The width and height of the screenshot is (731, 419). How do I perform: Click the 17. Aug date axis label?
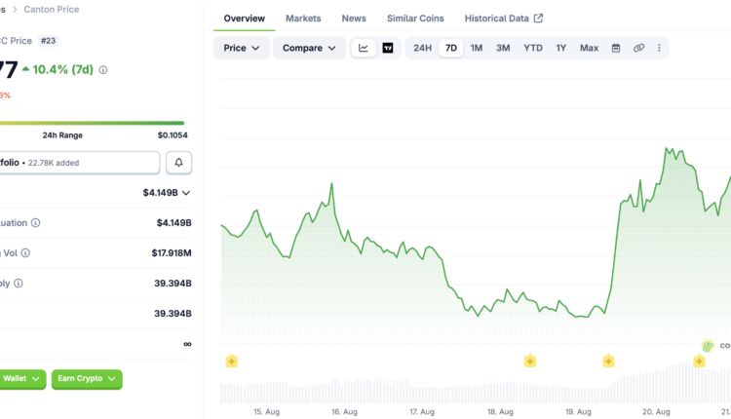(422, 412)
